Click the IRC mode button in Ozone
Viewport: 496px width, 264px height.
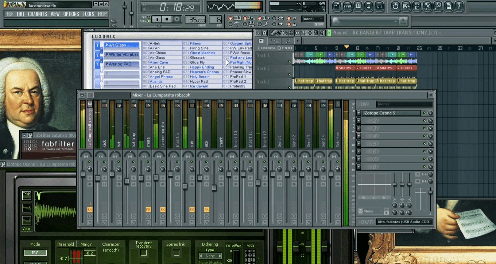35,253
